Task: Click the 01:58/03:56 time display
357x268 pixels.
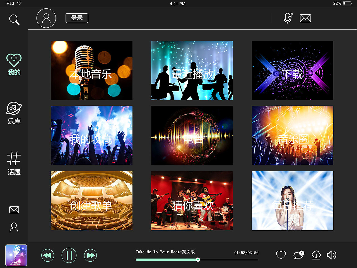Action: (x=246, y=253)
